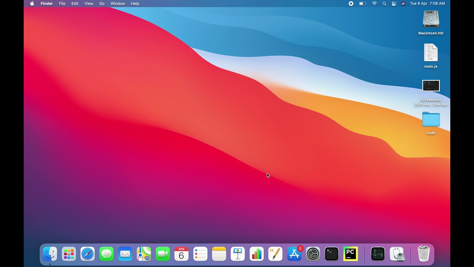This screenshot has height=267, width=474.
Task: Open Messages app in the Dock
Action: tap(107, 254)
